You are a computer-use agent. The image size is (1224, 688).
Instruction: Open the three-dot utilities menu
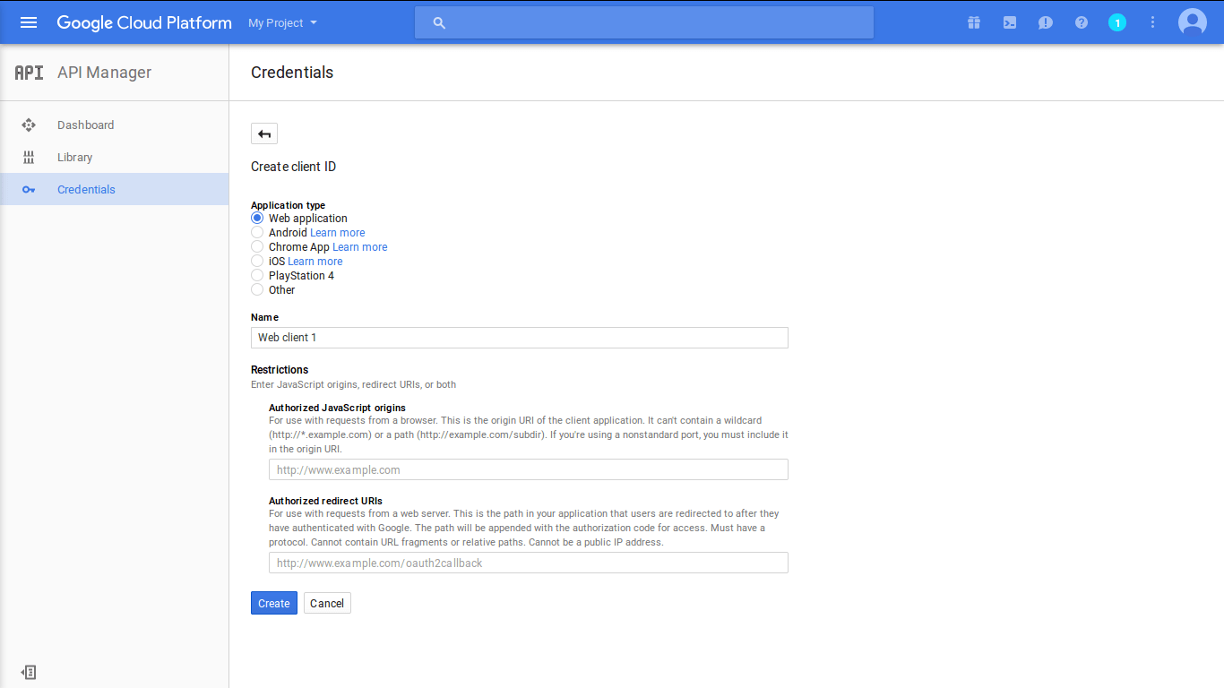pyautogui.click(x=1153, y=22)
